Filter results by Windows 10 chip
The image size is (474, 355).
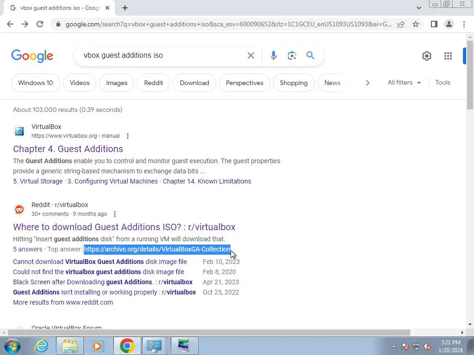point(35,83)
